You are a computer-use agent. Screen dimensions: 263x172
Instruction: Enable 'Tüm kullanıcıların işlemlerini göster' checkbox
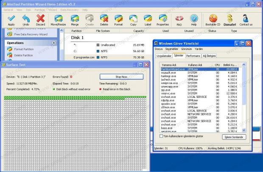[x=161, y=136]
